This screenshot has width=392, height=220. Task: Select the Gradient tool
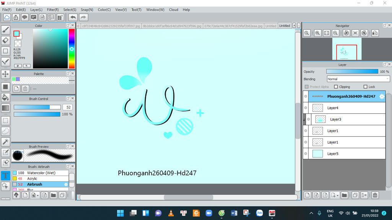pos(5,108)
